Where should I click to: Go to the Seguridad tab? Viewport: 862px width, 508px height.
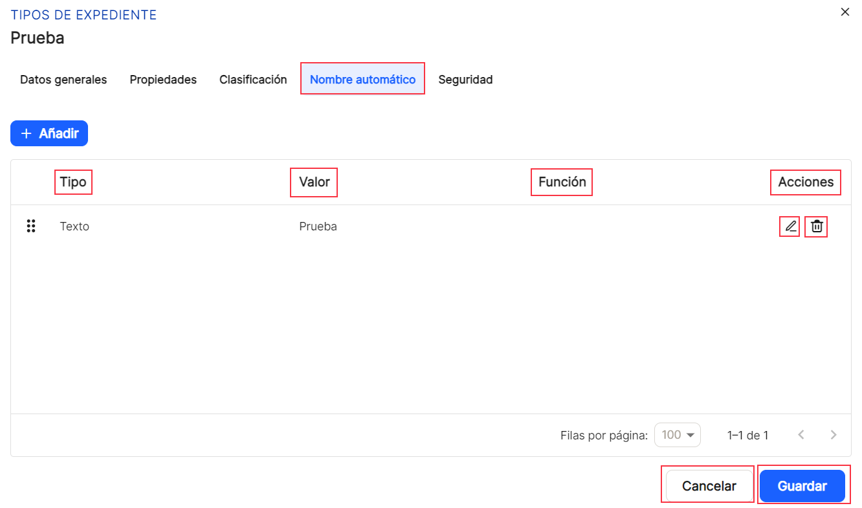coord(465,80)
